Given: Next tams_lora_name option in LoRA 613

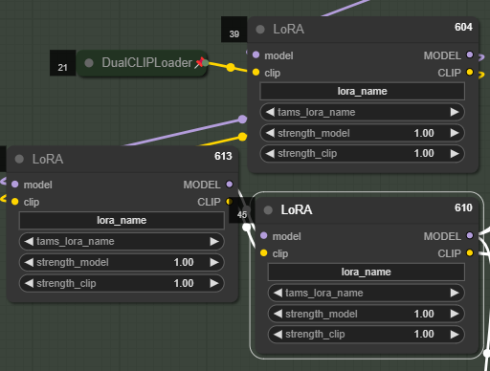Looking at the screenshot, I should click(x=214, y=241).
